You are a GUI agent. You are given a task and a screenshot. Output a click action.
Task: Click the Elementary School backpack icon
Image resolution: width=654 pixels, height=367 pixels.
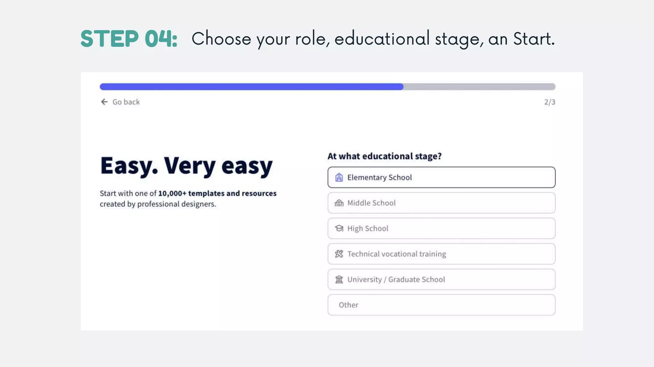(x=339, y=177)
